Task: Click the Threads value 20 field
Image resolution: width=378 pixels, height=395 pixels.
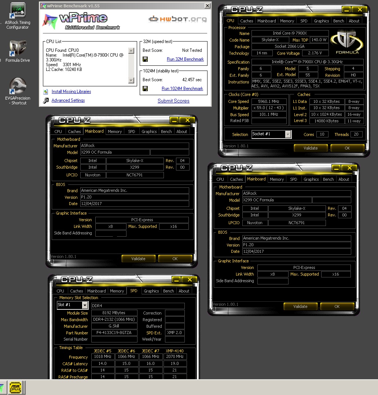Action: [x=356, y=134]
